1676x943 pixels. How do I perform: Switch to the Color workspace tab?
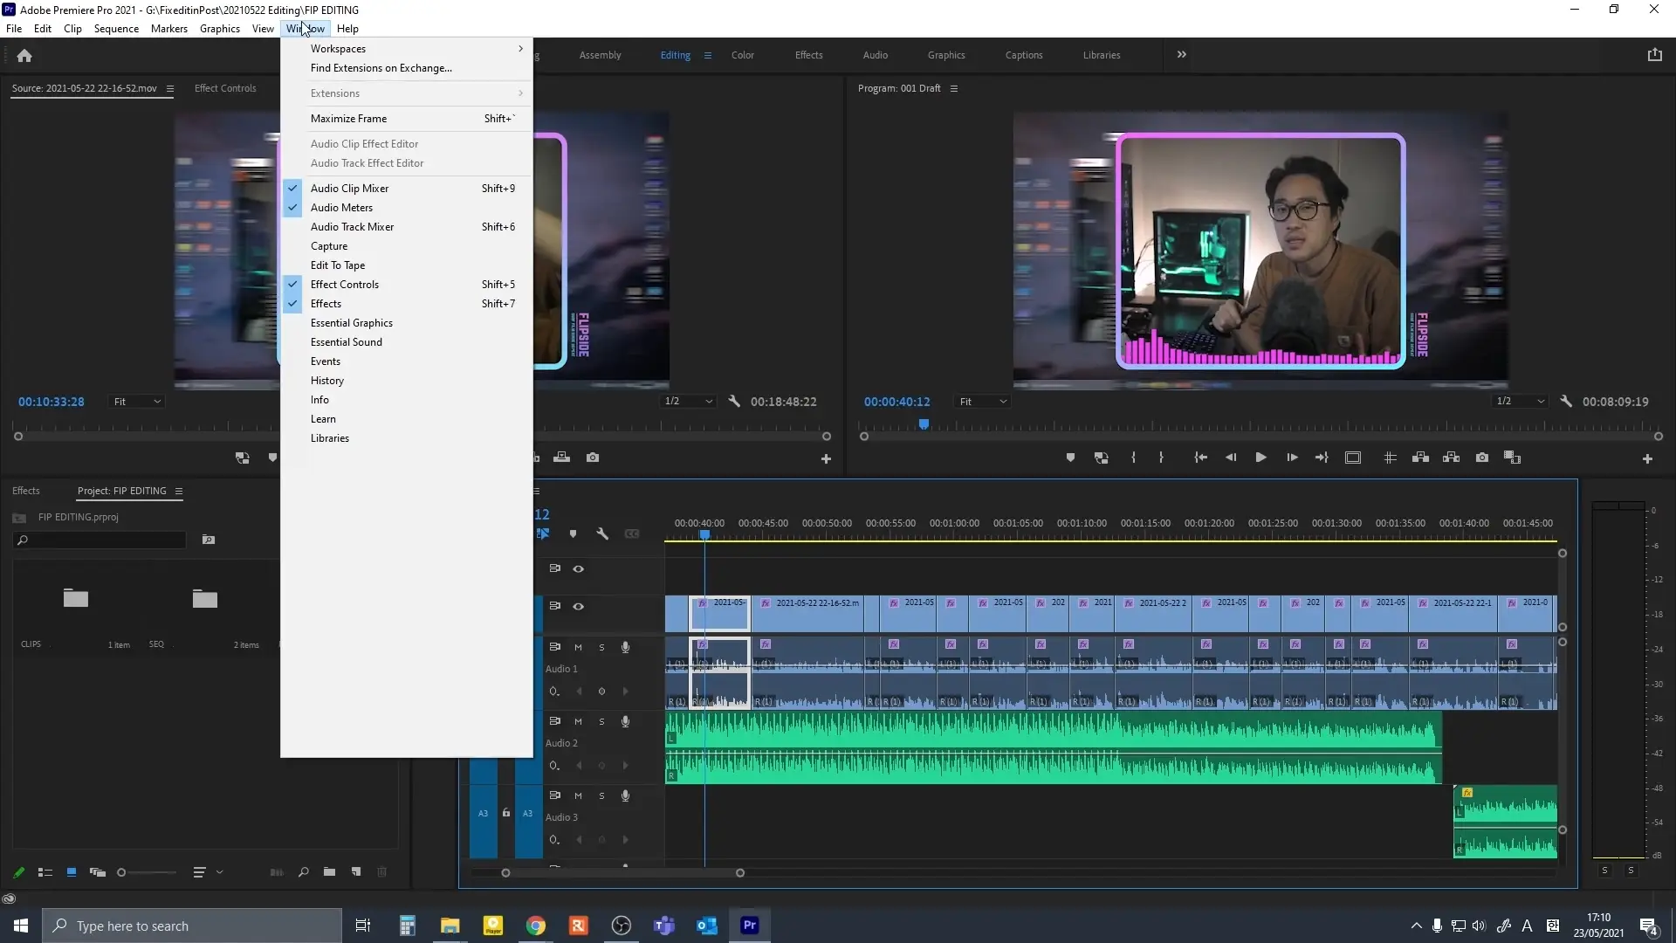(743, 55)
